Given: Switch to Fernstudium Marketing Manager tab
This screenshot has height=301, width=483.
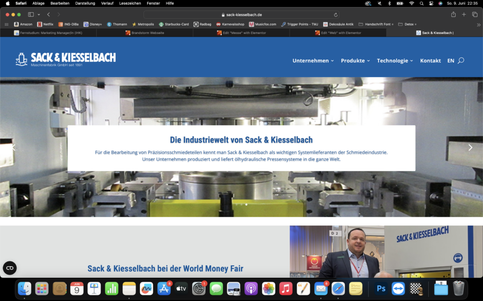Looking at the screenshot, I should [49, 33].
